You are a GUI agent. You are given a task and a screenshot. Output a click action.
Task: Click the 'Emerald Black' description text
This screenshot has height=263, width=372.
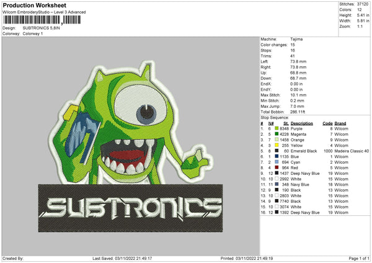304,151
